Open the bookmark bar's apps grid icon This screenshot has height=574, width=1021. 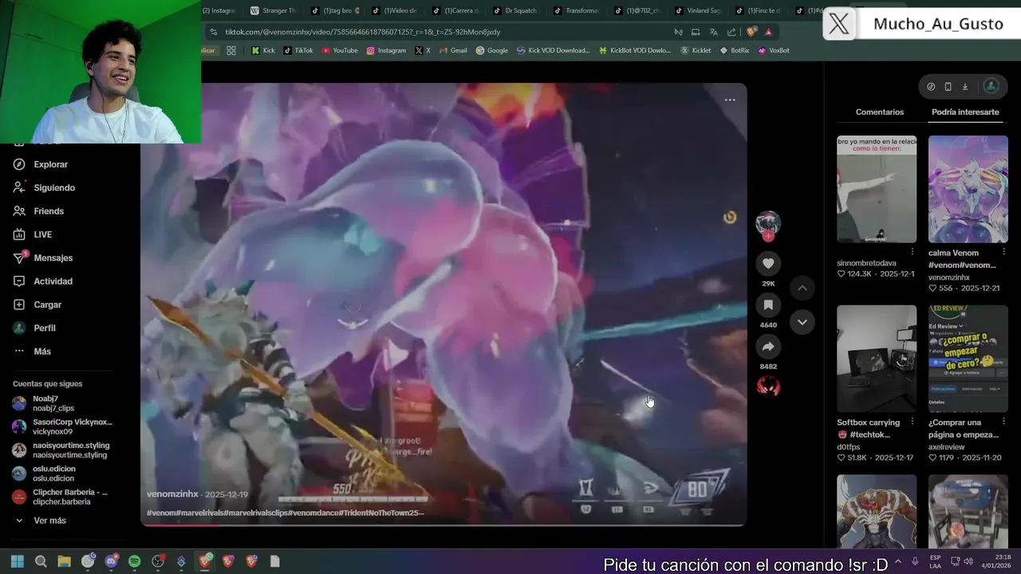[231, 50]
